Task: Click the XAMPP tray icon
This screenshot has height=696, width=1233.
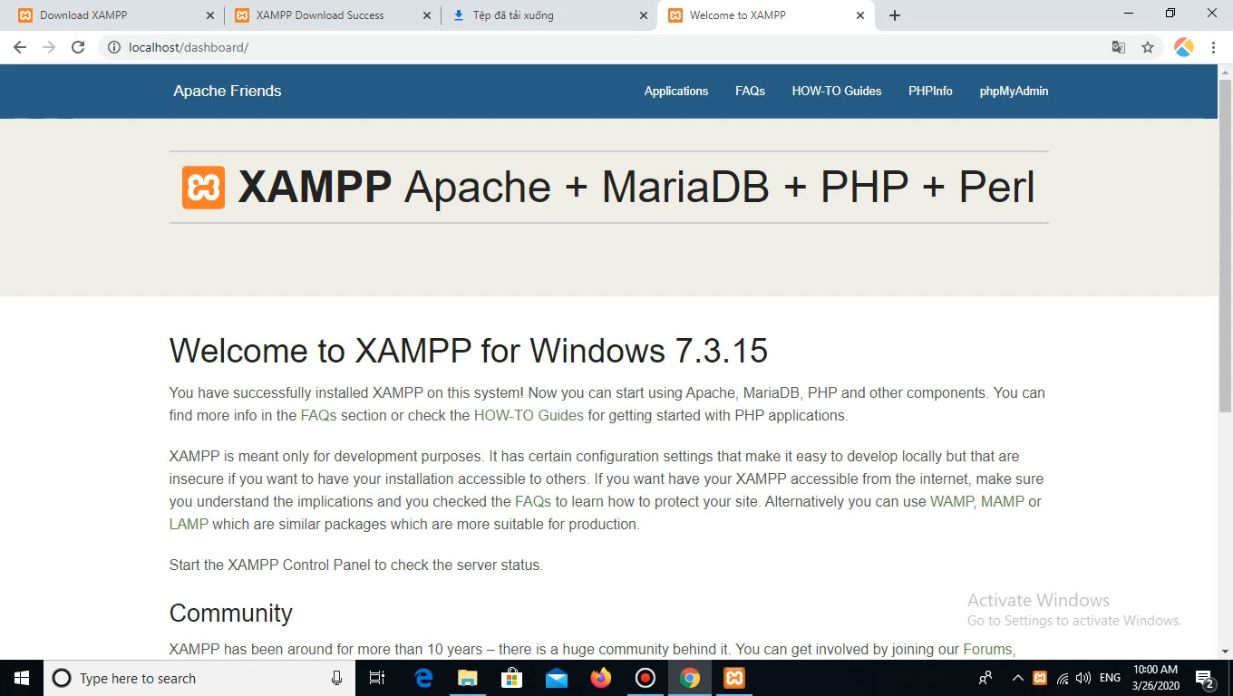Action: (1040, 678)
